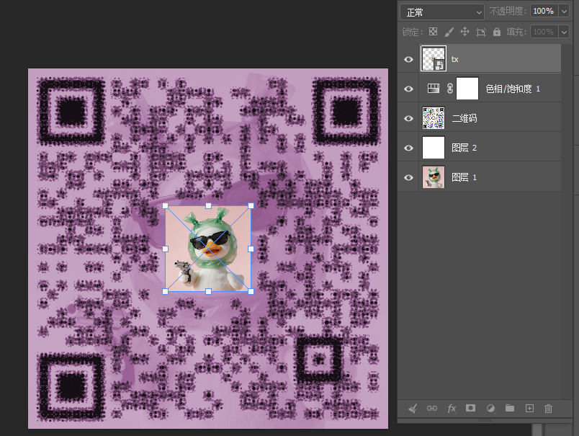Expand the opacity slider dropdown arrow

tap(564, 12)
